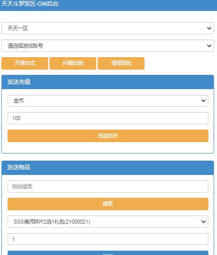The width and height of the screenshot is (217, 255).
Task: Focus the item quantity field showing 1
Action: (108, 239)
